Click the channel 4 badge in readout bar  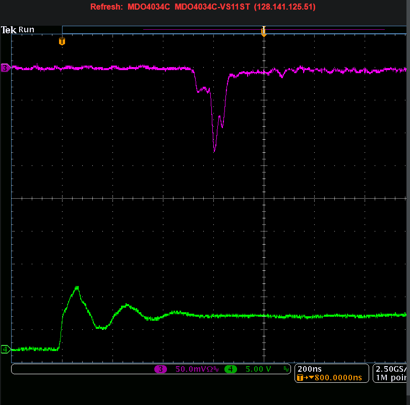tap(230, 370)
